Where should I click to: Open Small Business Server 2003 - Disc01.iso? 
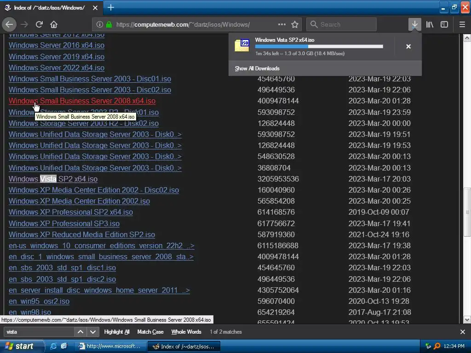[x=90, y=79]
